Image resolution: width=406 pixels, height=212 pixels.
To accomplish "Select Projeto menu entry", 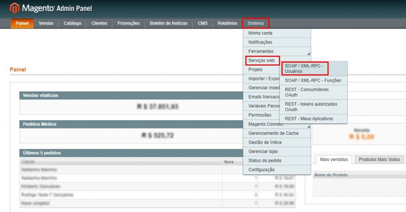I will (x=262, y=70).
